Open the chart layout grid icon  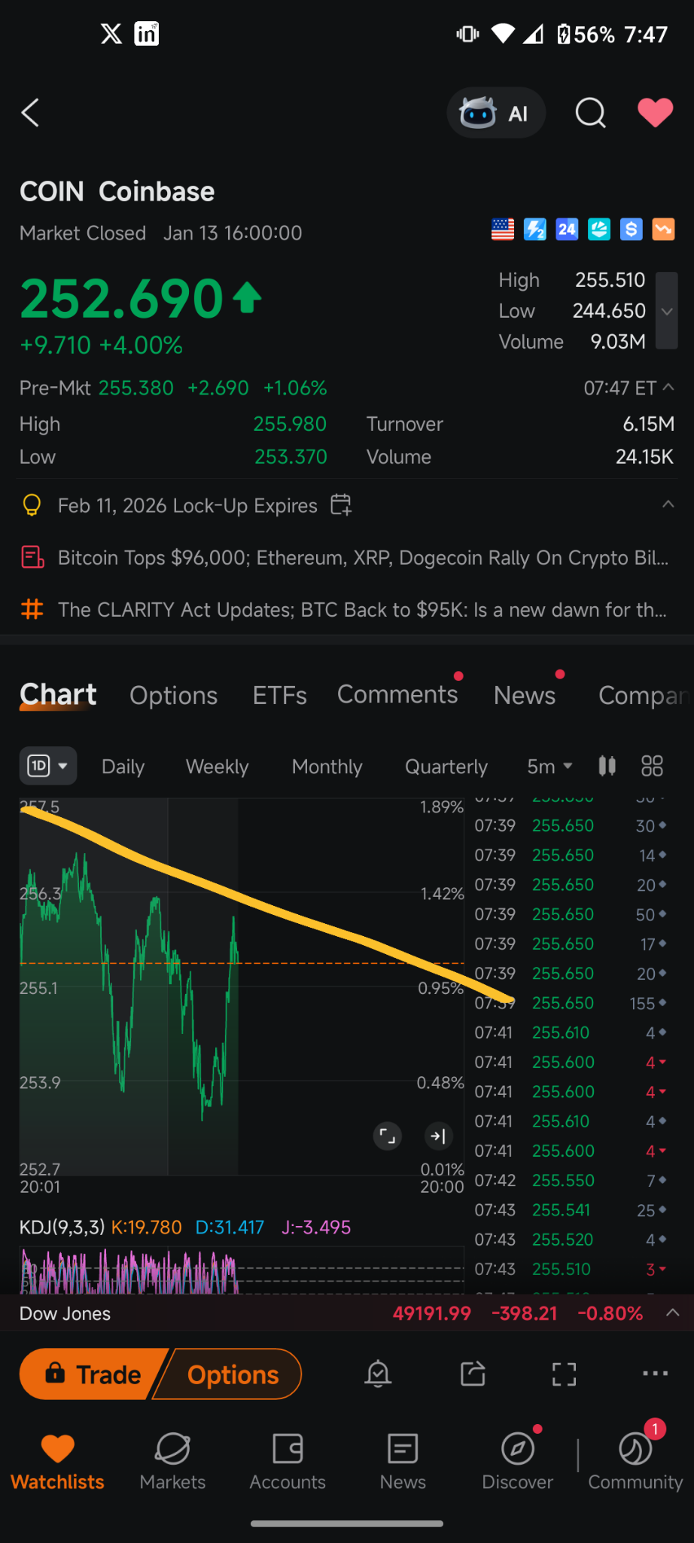[652, 767]
